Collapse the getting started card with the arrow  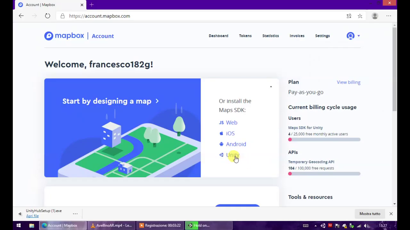(x=271, y=87)
